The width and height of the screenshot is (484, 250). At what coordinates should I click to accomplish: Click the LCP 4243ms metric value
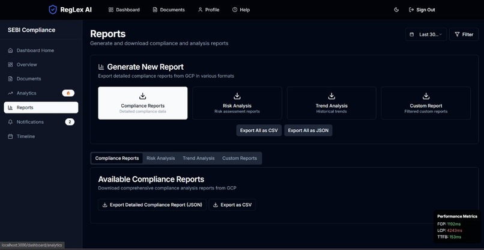point(455,231)
